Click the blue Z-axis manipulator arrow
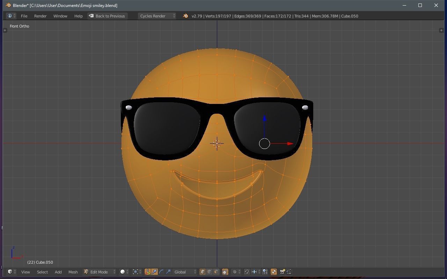The image size is (447, 279). click(x=264, y=119)
